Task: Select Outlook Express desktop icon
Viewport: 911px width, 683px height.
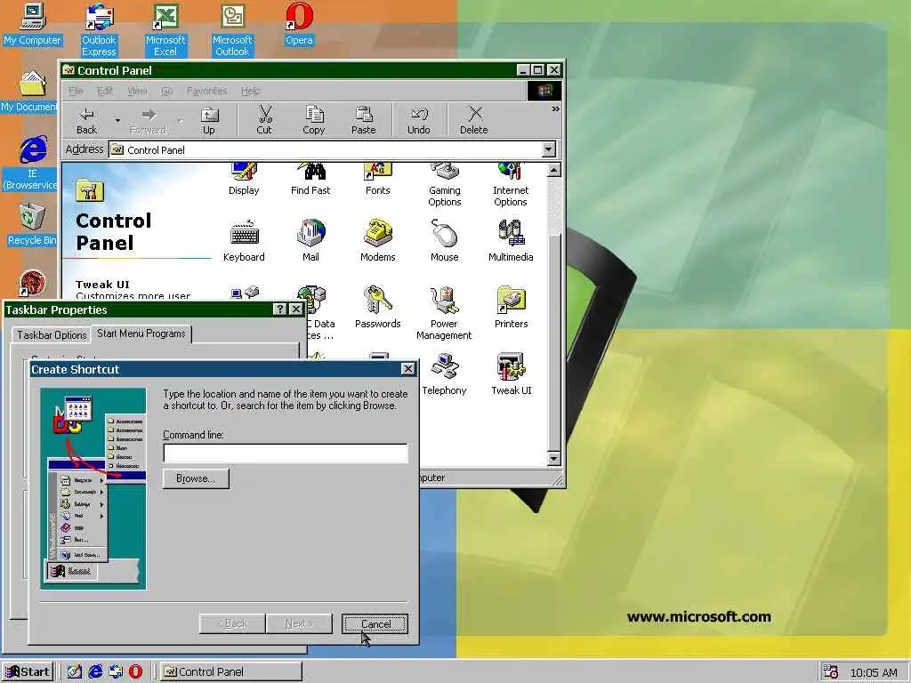Action: click(x=99, y=30)
